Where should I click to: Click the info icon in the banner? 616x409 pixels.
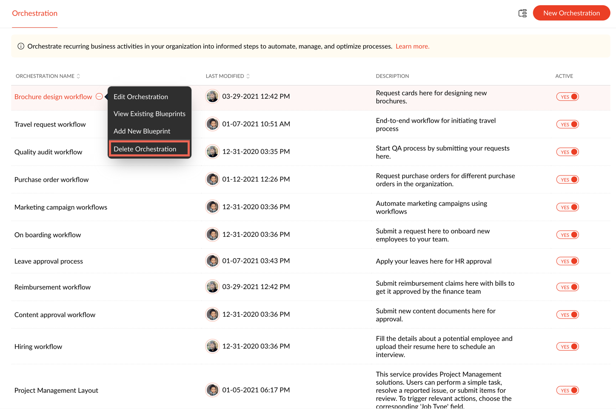tap(21, 46)
